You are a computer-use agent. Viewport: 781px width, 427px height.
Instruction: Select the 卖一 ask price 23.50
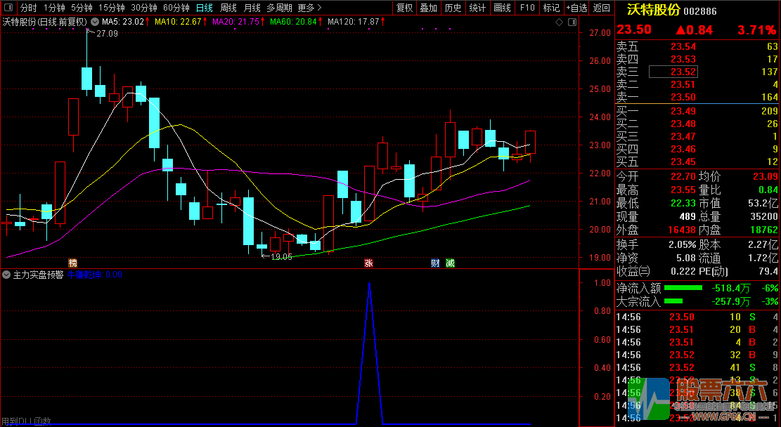(x=683, y=97)
